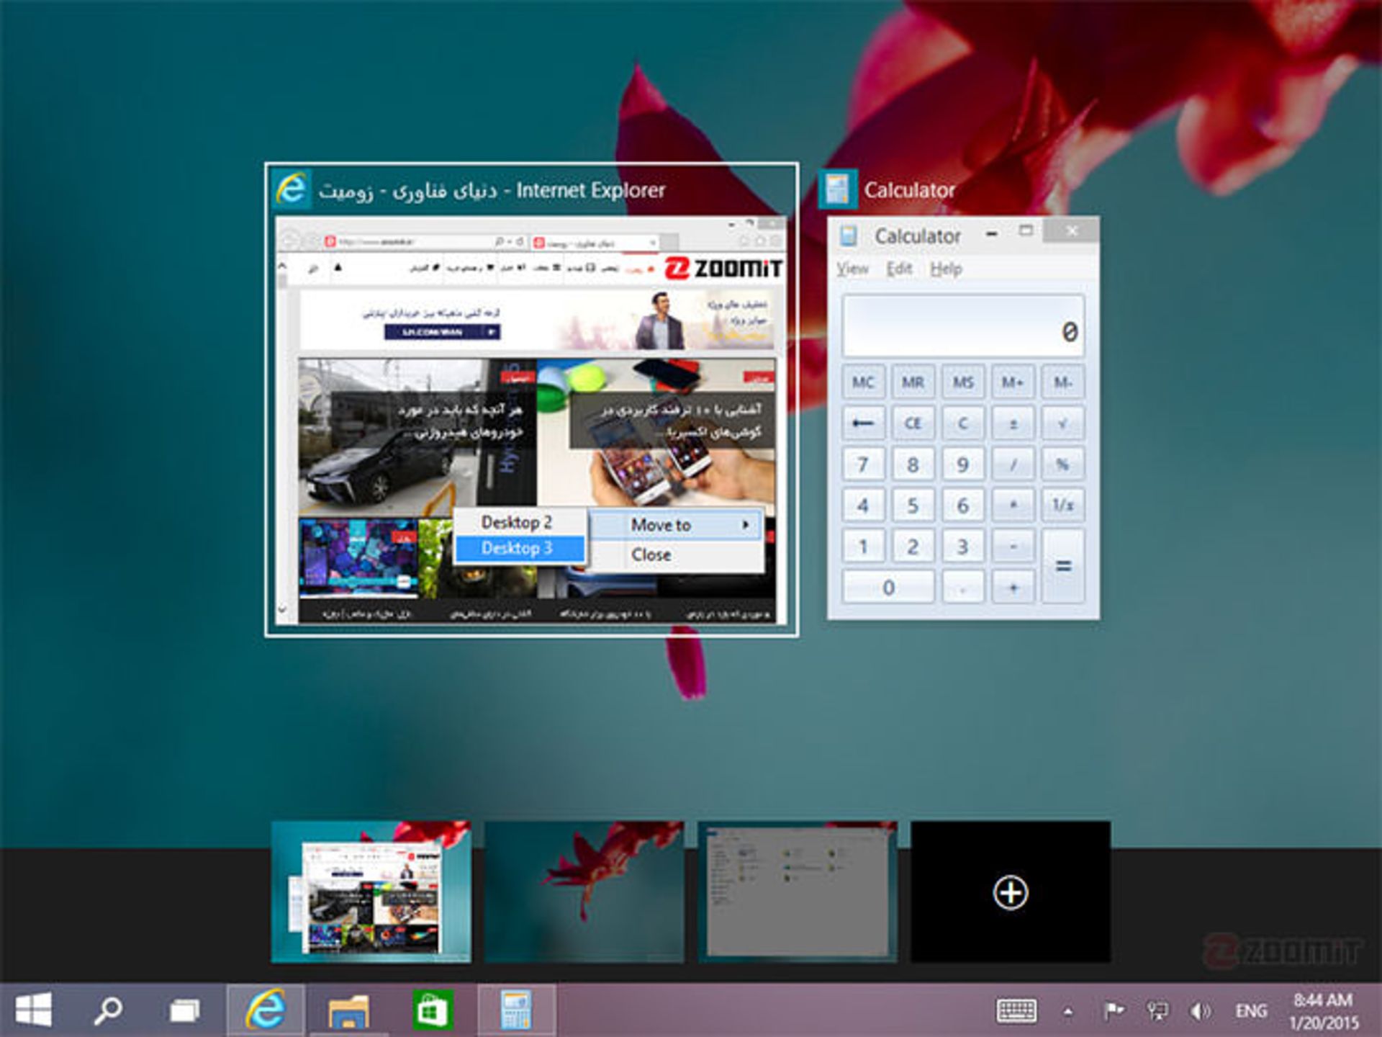Image resolution: width=1382 pixels, height=1037 pixels.
Task: Open Calculator View menu
Action: (x=852, y=269)
